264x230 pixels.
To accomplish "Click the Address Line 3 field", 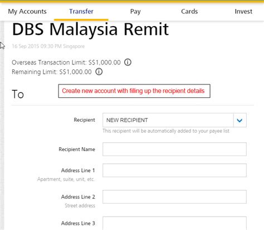I will pyautogui.click(x=174, y=223).
